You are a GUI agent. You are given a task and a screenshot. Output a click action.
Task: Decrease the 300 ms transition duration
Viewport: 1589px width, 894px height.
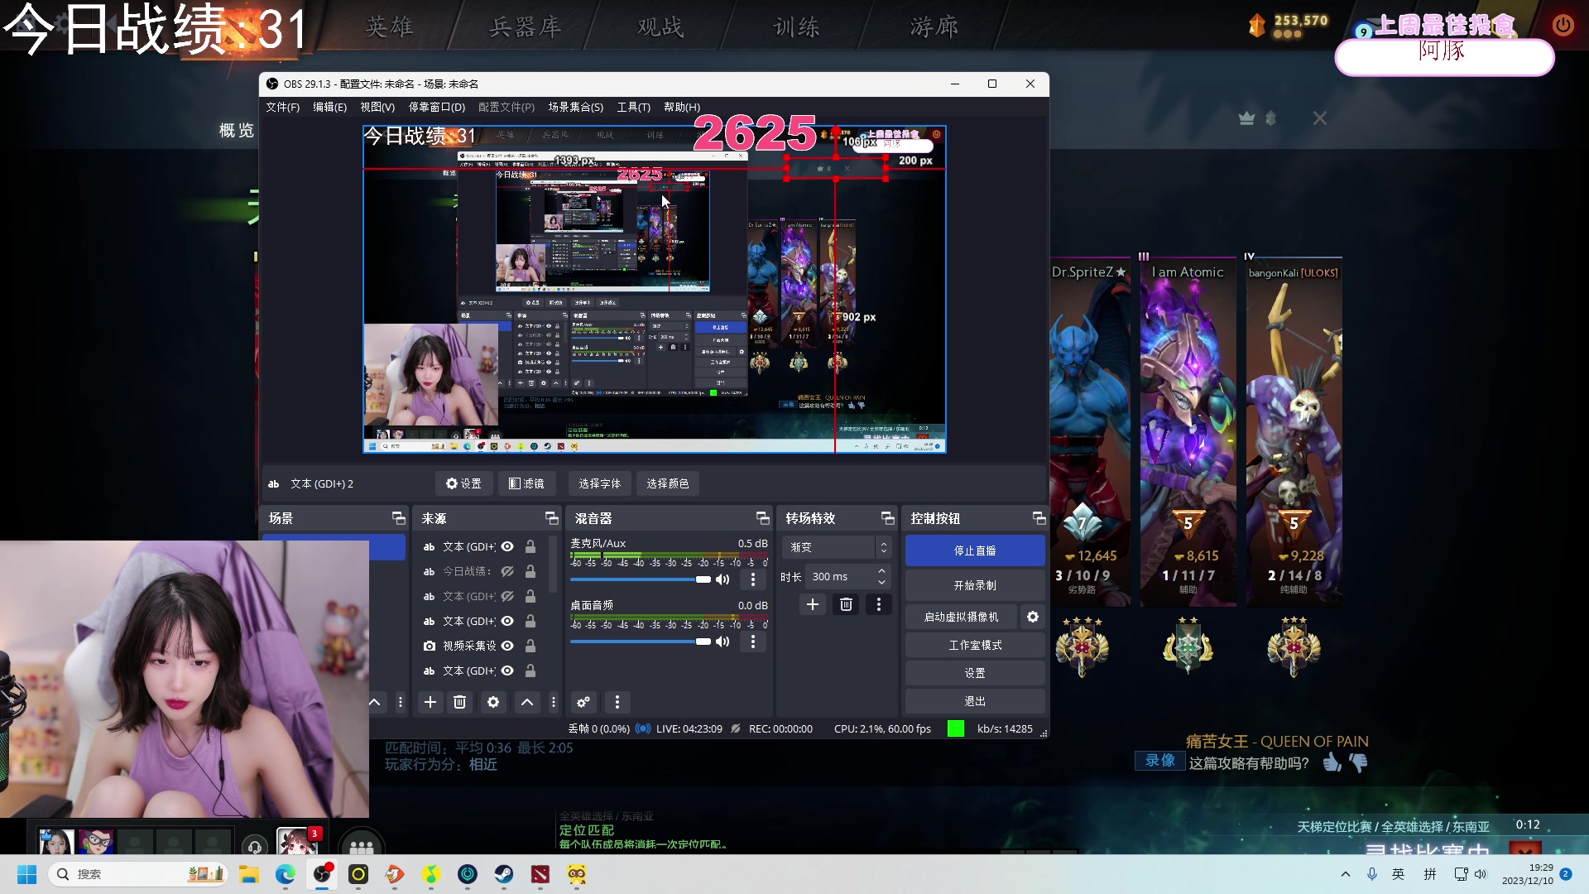click(x=881, y=582)
